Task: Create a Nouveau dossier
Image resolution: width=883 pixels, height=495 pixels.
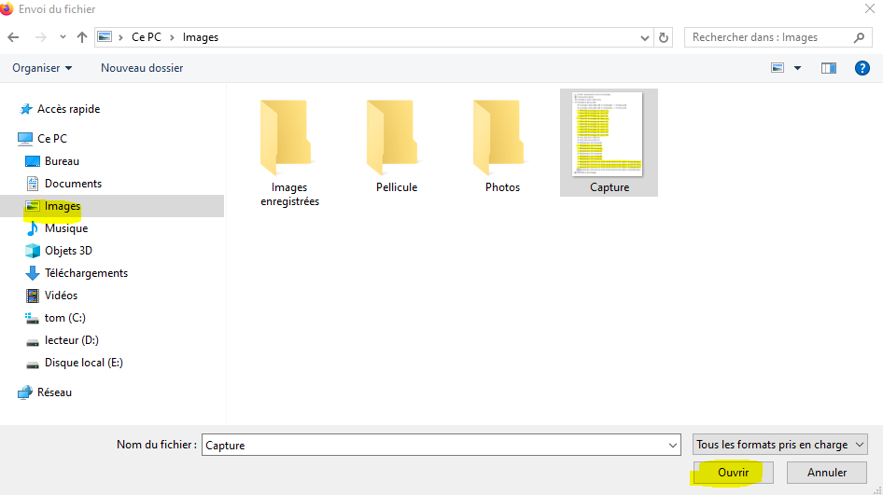Action: pos(142,68)
